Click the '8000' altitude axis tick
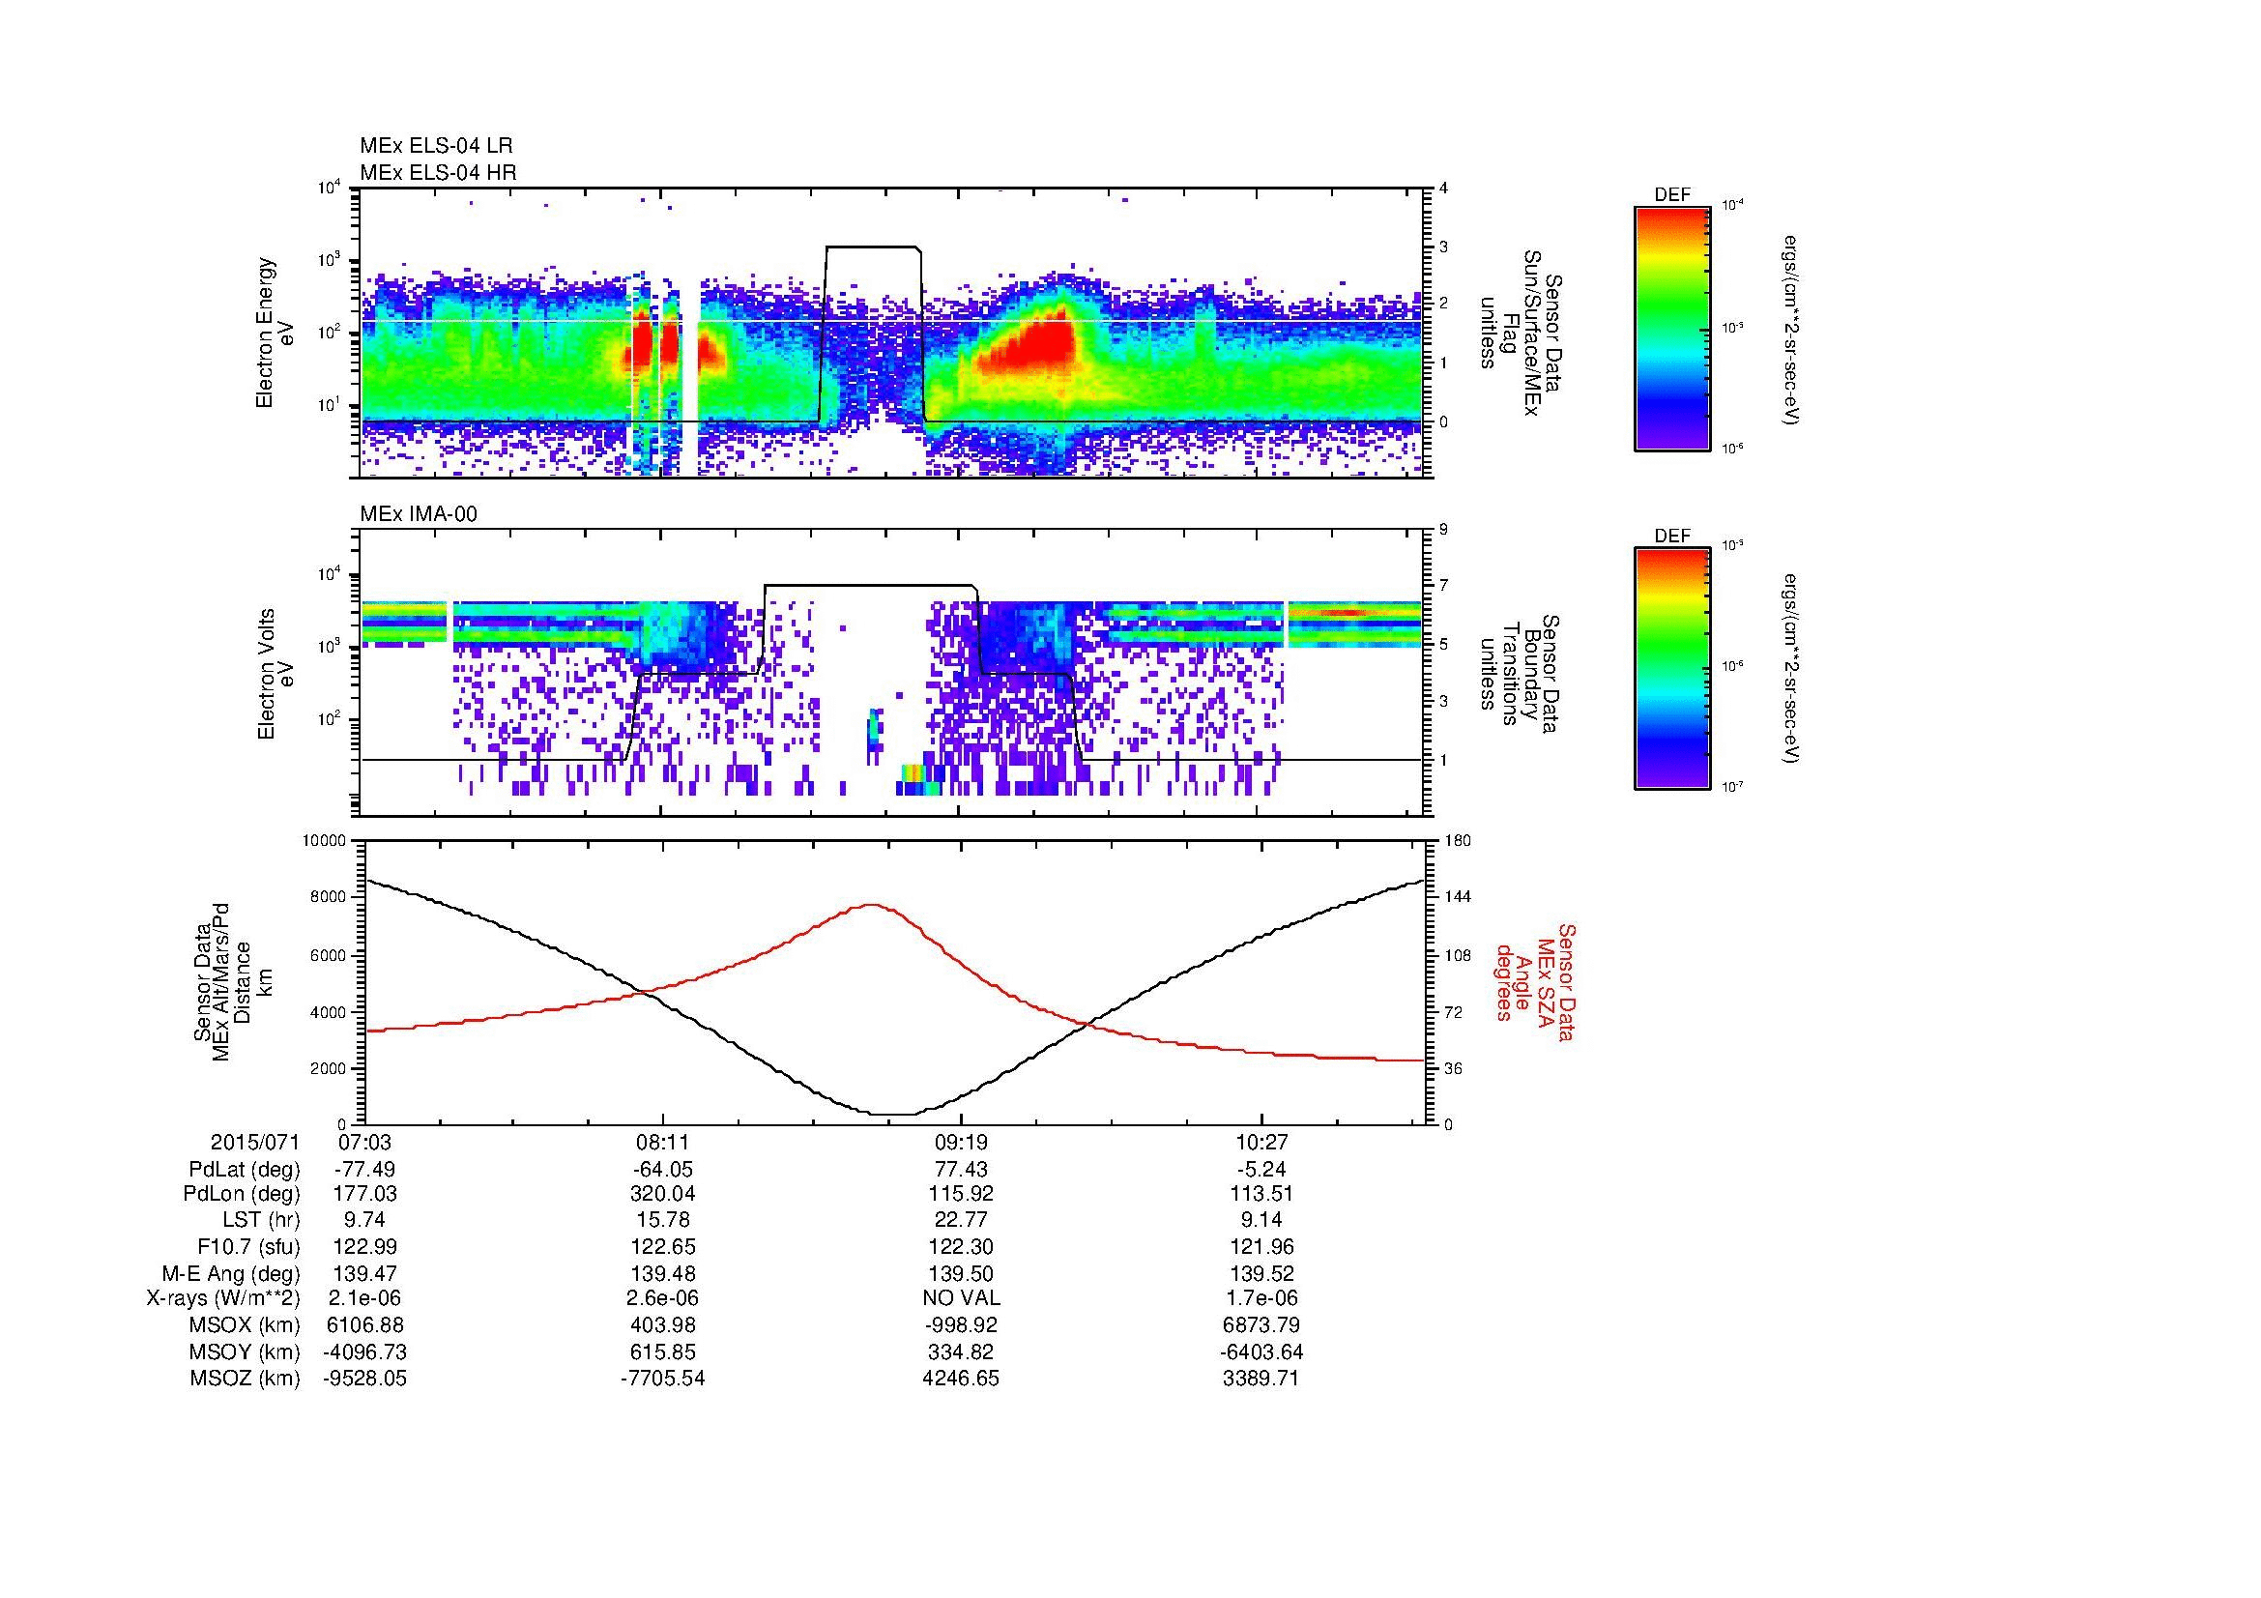 tap(330, 897)
